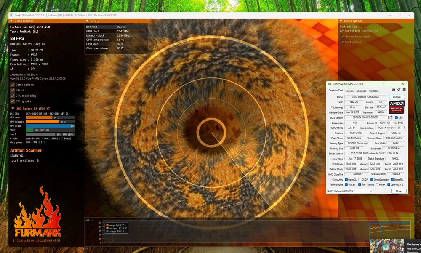
Task: Click the GPU load row showing 97 %
Action: point(116,44)
